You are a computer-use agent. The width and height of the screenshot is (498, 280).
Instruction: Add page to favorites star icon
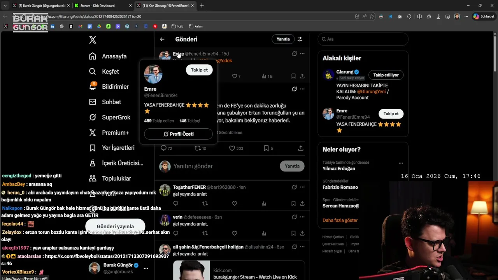(372, 16)
